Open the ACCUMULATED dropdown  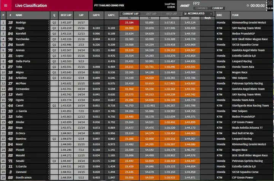(x=198, y=14)
